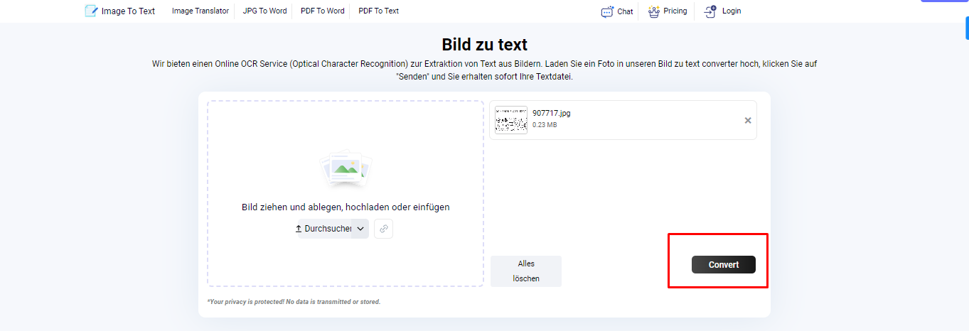Click the Chat bubble icon

click(x=607, y=11)
